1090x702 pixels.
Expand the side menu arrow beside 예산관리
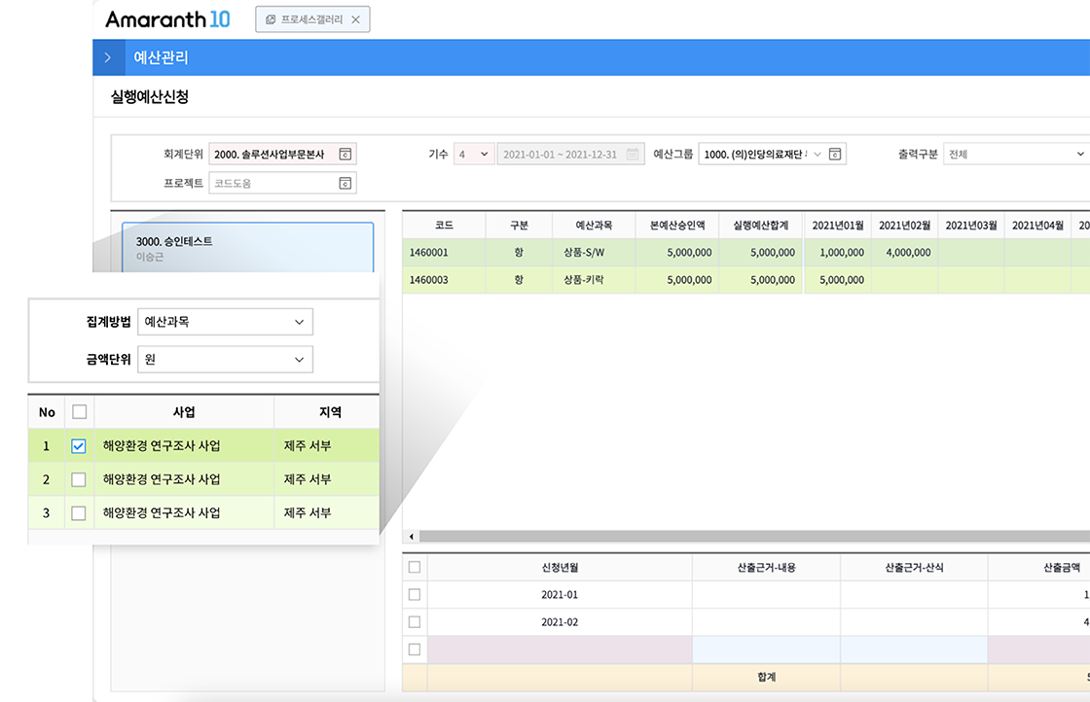(x=108, y=57)
